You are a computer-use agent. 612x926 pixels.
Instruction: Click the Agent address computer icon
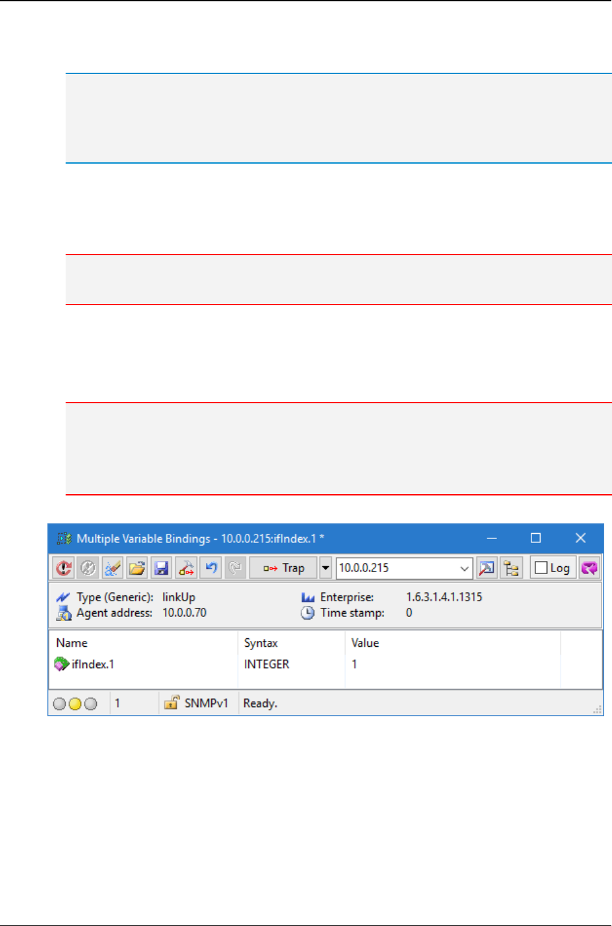point(64,612)
